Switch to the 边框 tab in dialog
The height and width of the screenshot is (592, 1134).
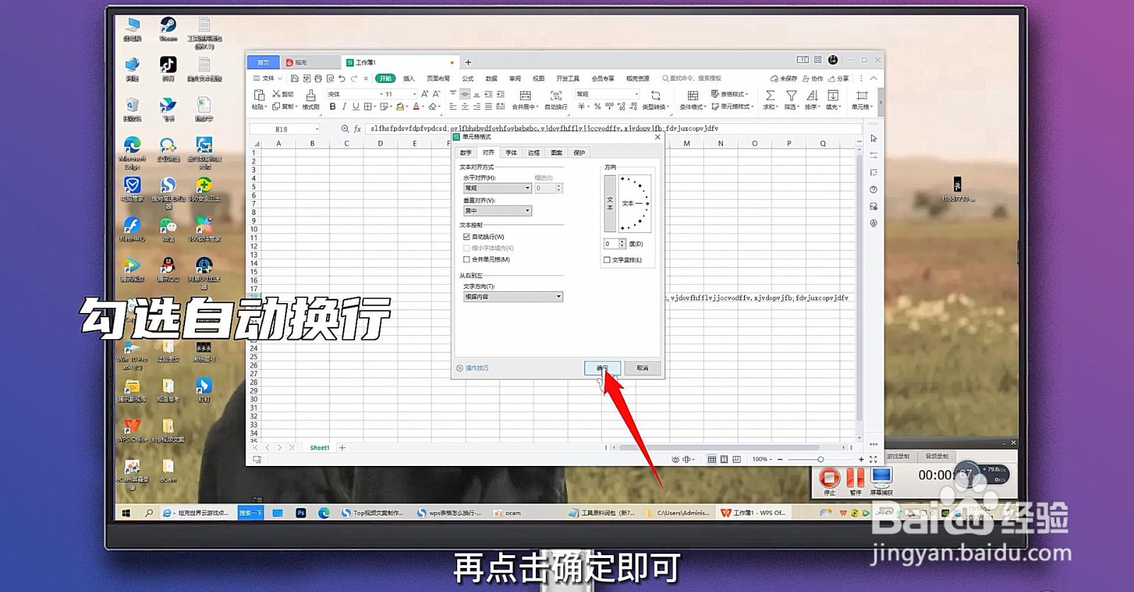(x=534, y=152)
